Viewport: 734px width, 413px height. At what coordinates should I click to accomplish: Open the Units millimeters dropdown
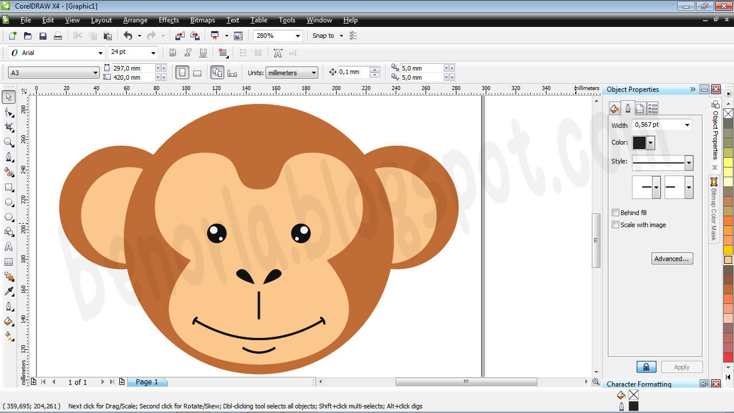[313, 72]
